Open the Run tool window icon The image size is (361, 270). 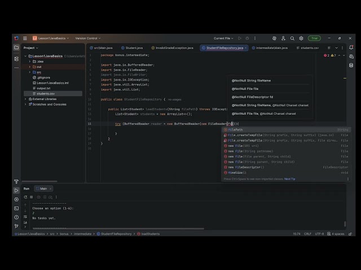pos(16,190)
